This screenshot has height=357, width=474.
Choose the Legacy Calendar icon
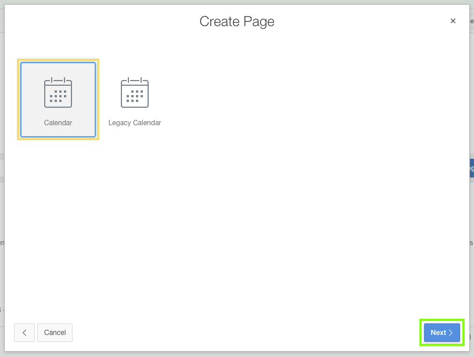click(135, 93)
